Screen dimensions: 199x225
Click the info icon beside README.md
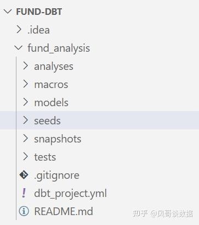tap(24, 211)
